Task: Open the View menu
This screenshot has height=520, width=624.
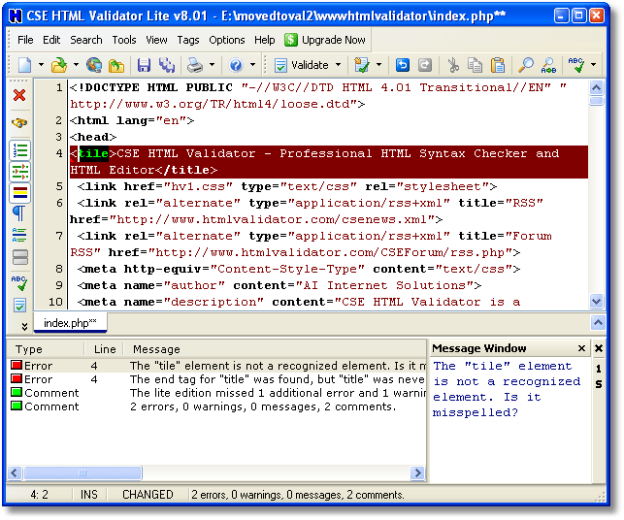Action: [x=156, y=40]
